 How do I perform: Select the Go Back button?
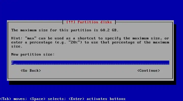coord(31,70)
